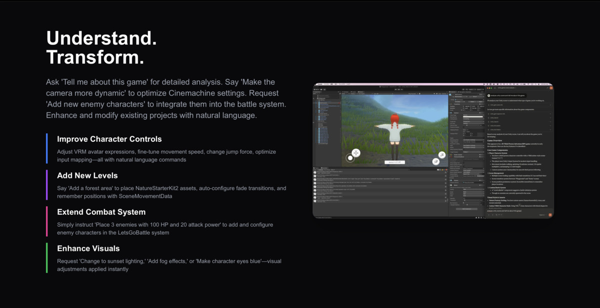Image resolution: width=600 pixels, height=308 pixels.
Task: Click the virtual joystick overlay in Game view
Action: 350,158
